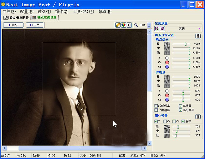Screen dimensions: 205x159
Task: Uncheck the 高质量 option
Action: point(180,106)
